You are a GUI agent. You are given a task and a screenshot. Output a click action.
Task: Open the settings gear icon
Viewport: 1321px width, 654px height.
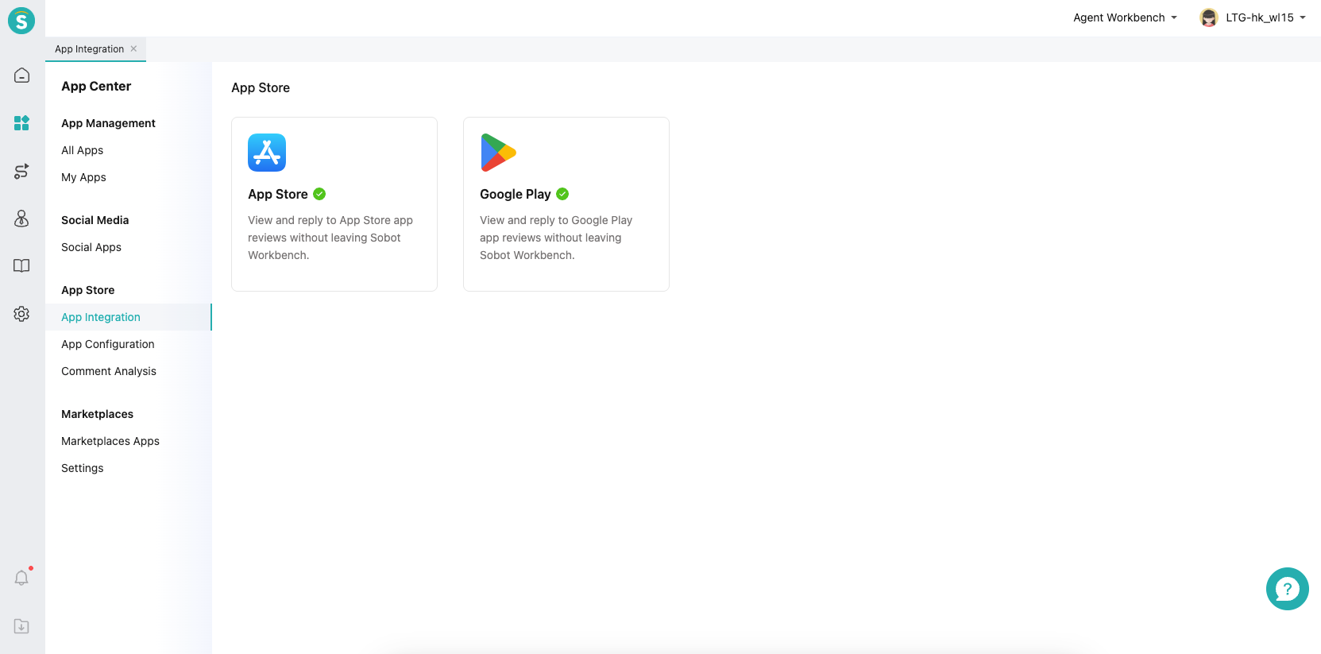pyautogui.click(x=21, y=314)
